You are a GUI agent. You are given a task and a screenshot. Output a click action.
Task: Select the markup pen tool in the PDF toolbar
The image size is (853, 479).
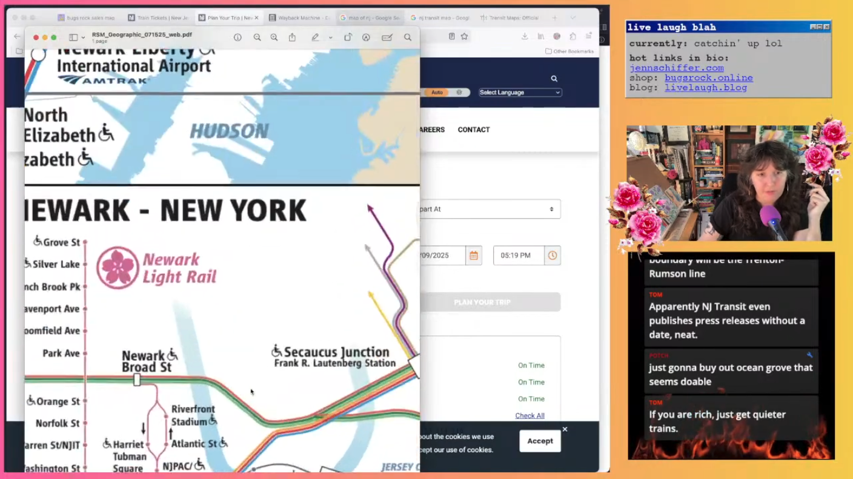coord(315,37)
